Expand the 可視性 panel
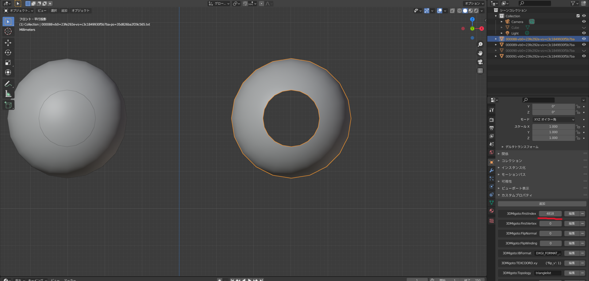This screenshot has height=281, width=589. tap(506, 181)
